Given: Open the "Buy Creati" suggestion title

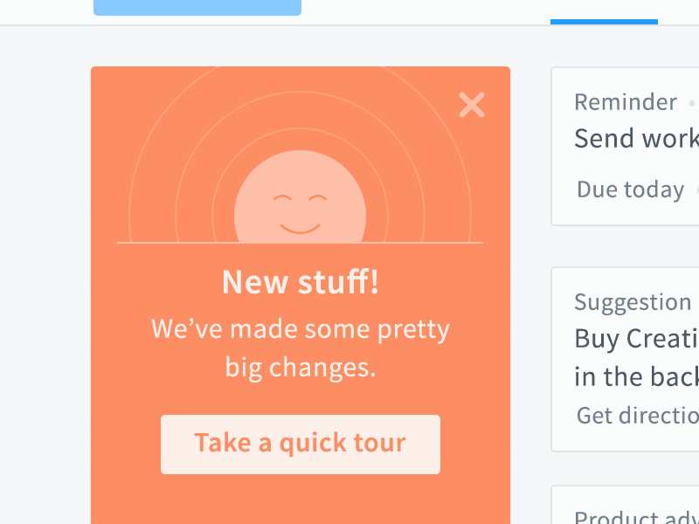Looking at the screenshot, I should click(637, 339).
